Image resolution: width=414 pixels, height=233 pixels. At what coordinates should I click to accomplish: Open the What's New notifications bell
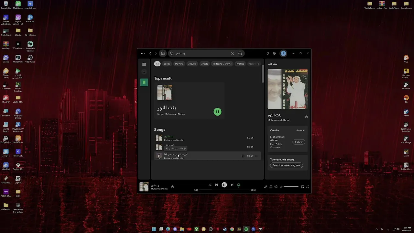point(267,53)
